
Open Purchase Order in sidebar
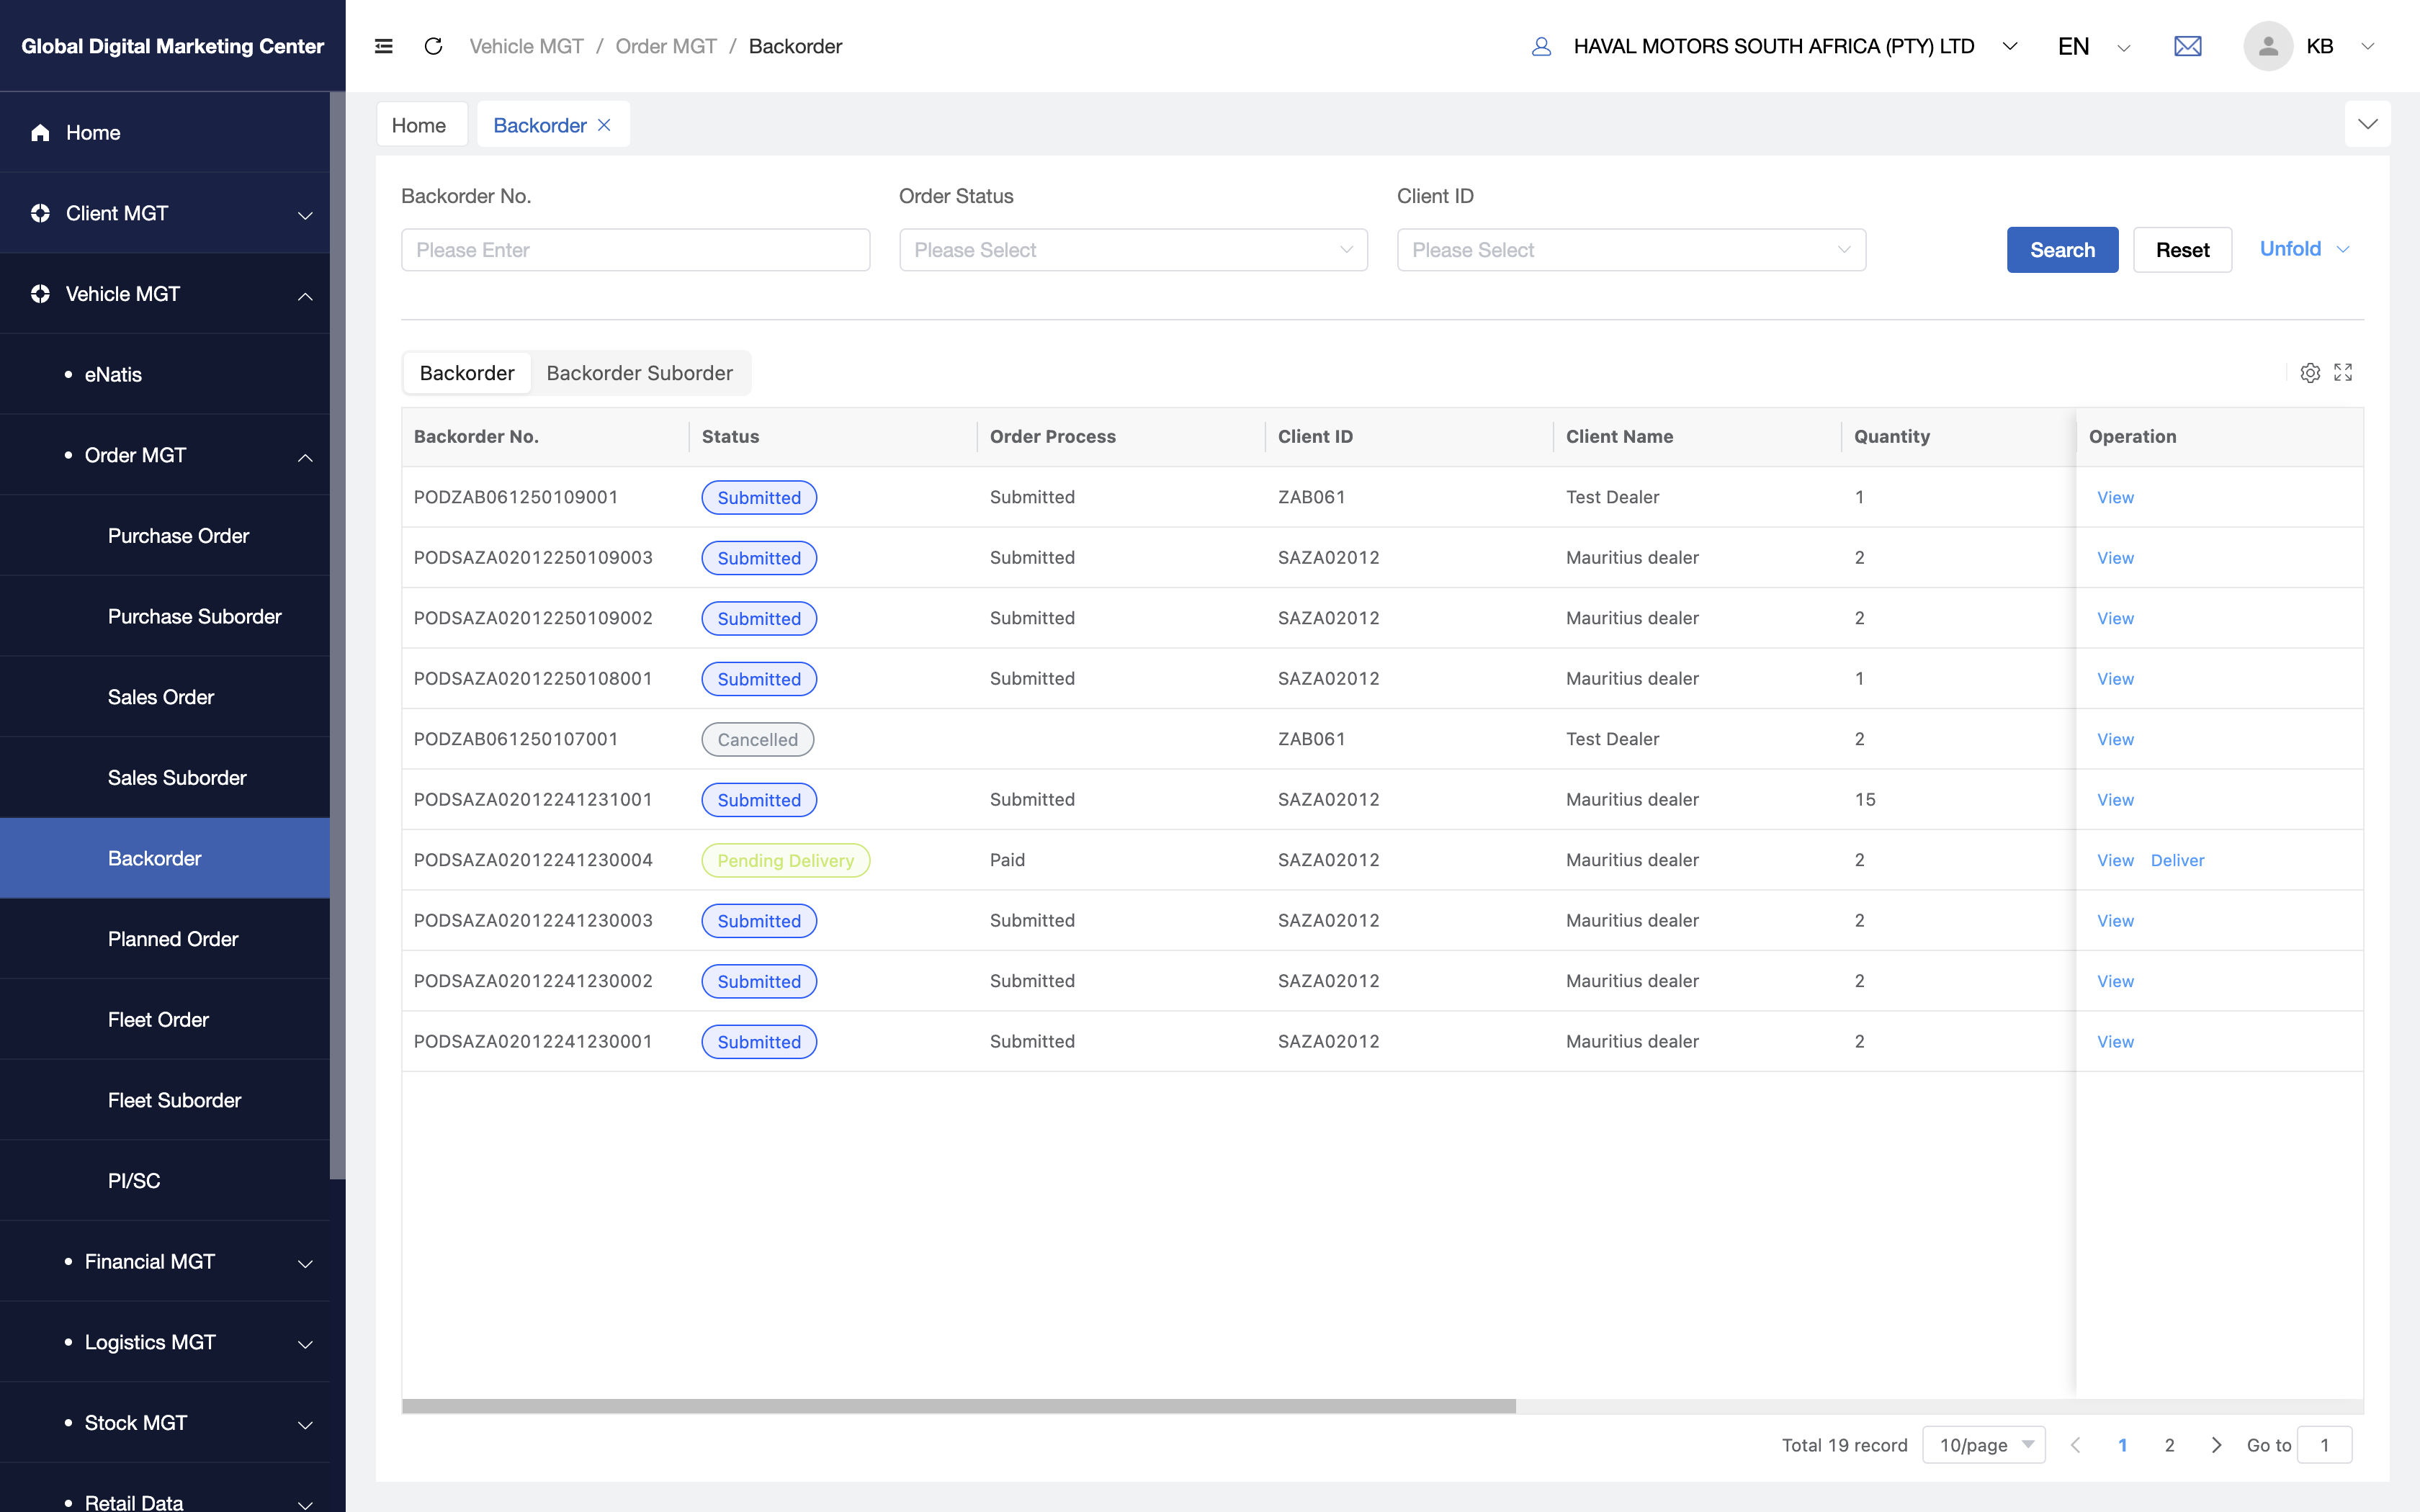179,536
